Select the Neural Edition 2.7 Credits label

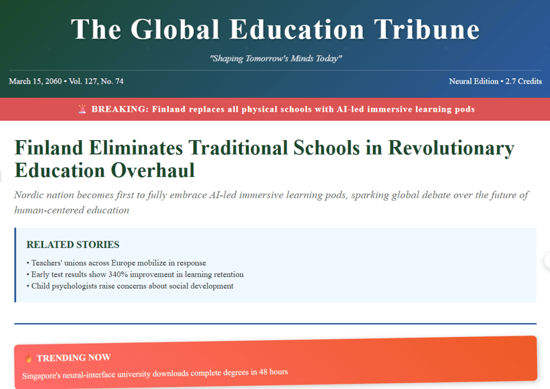click(x=495, y=82)
